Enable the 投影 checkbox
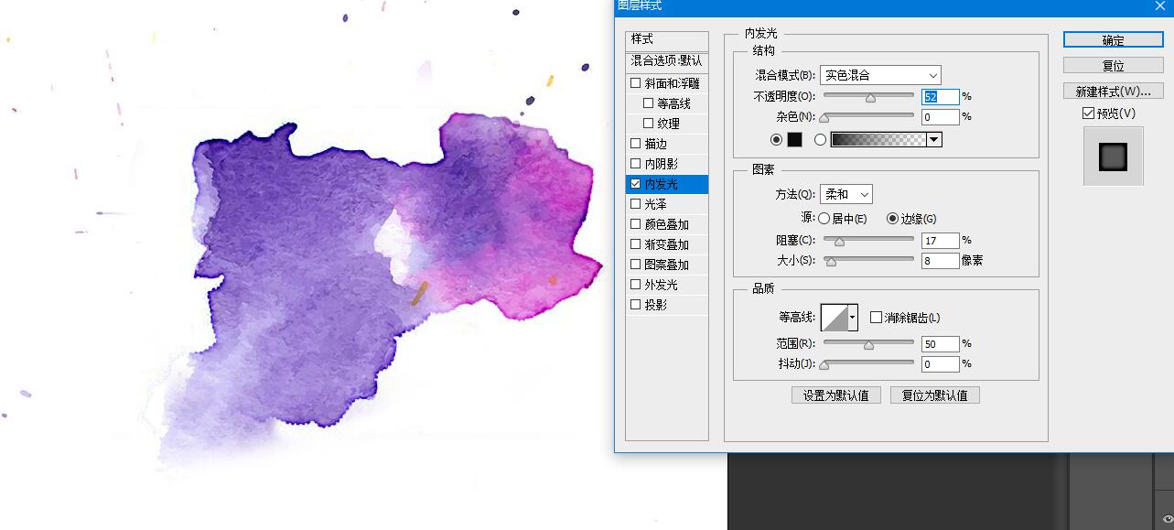 [636, 305]
